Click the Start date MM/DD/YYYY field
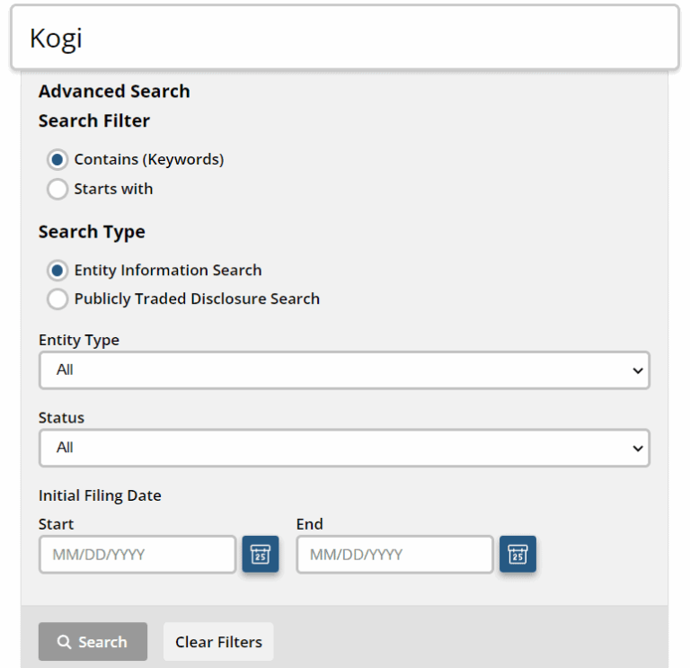Image resolution: width=690 pixels, height=668 pixels. pos(137,555)
